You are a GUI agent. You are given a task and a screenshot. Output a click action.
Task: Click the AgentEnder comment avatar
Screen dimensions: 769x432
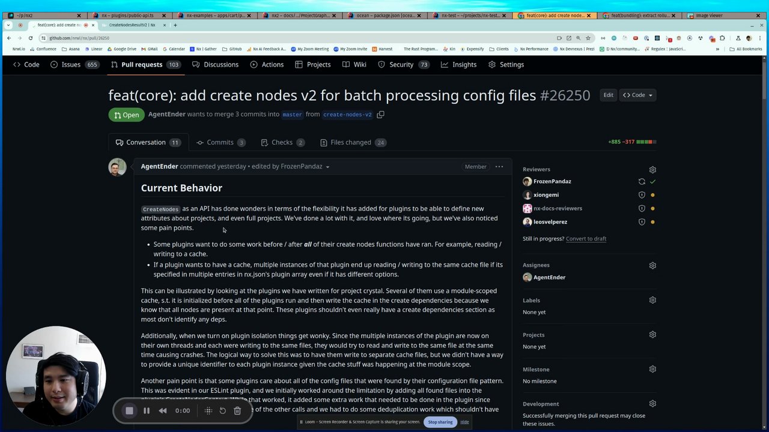(117, 167)
